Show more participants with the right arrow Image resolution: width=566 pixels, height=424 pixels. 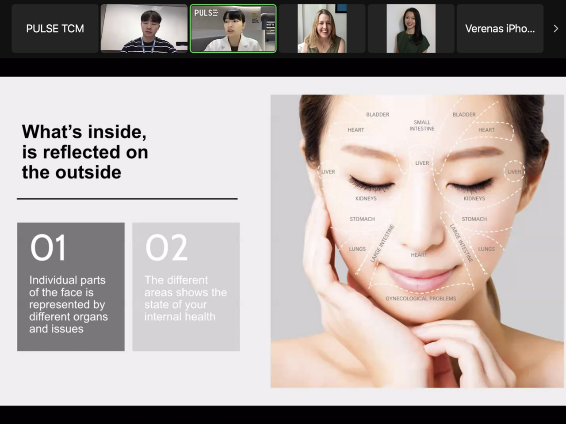[x=556, y=29]
